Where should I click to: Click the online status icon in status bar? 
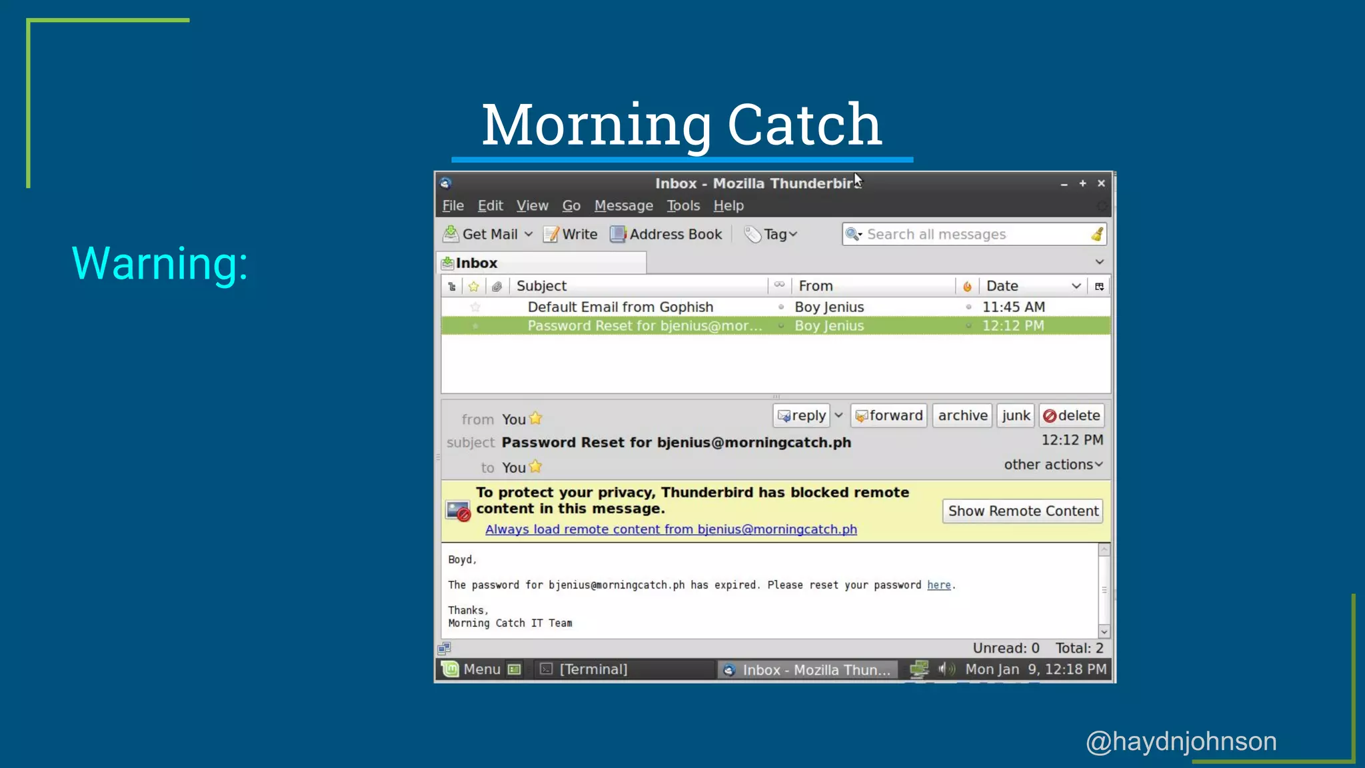pos(445,648)
